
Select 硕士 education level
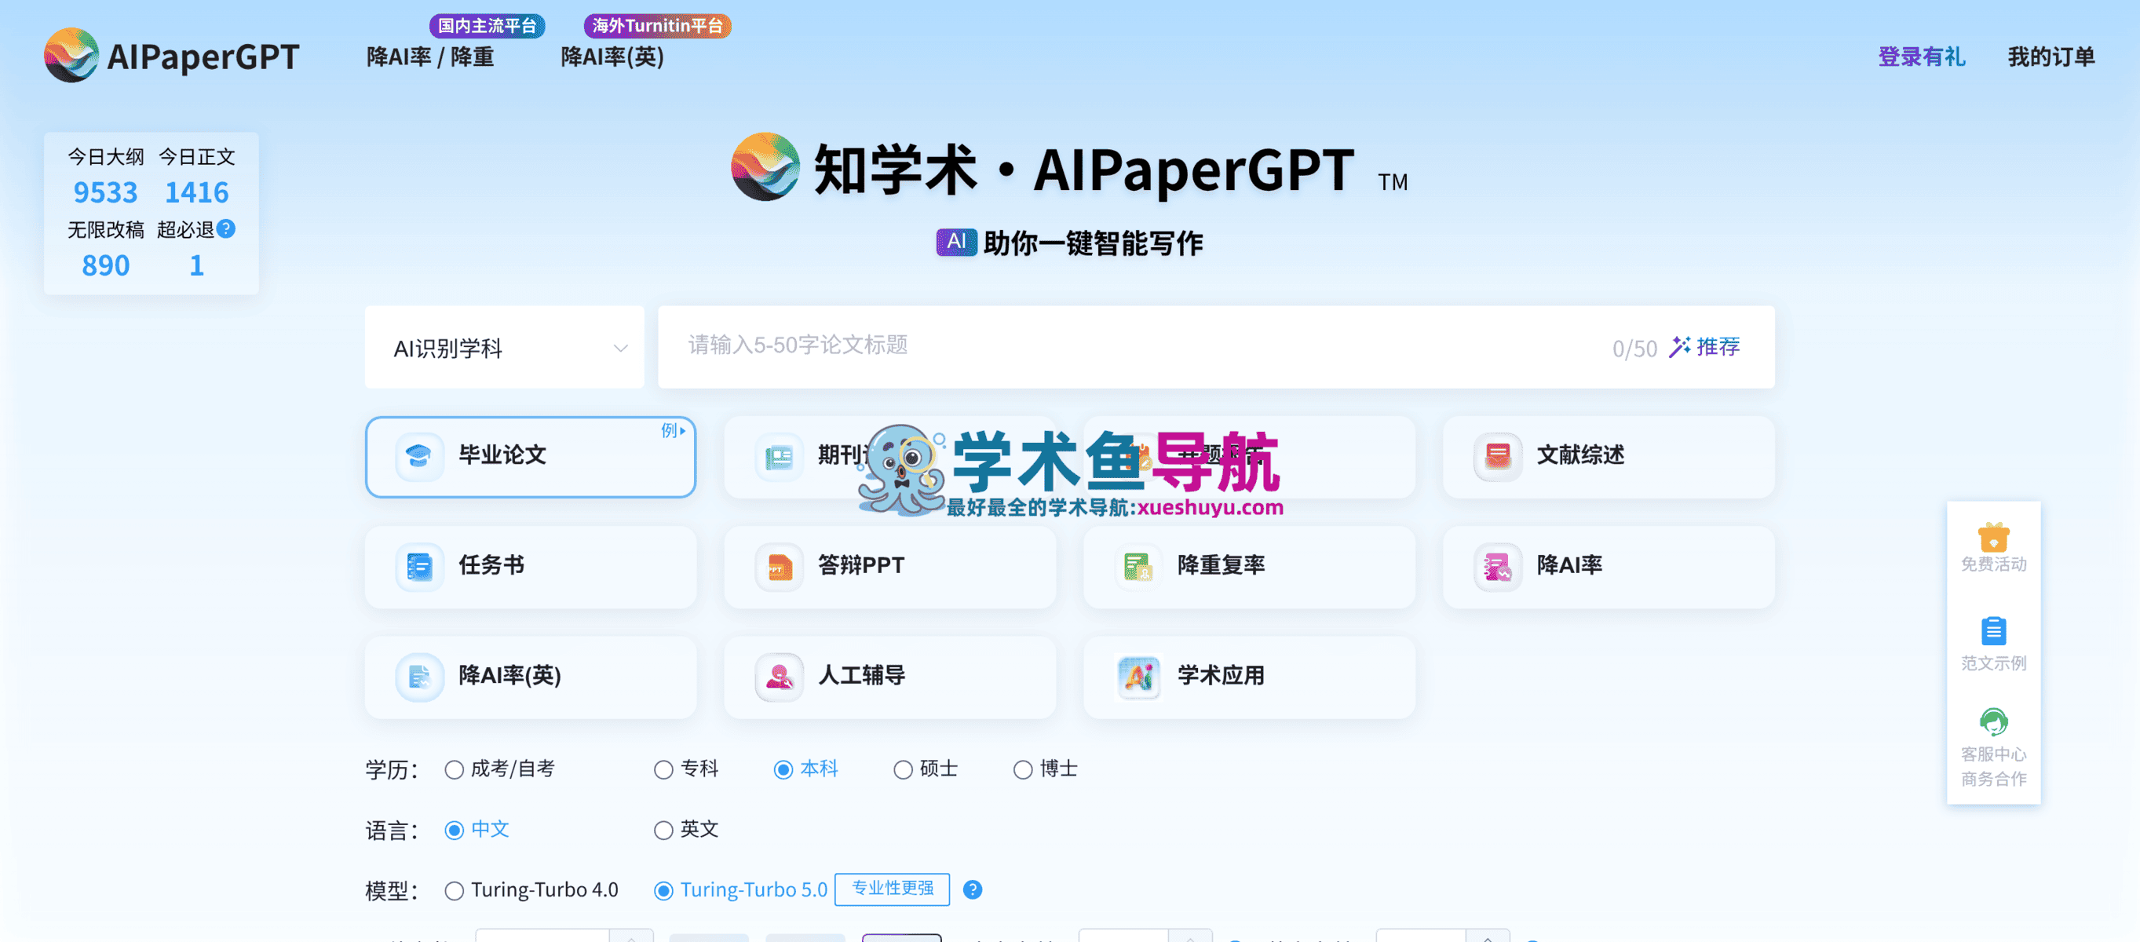(926, 769)
